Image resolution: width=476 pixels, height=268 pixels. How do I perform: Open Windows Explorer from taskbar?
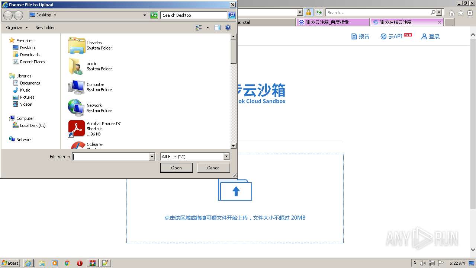pos(42,263)
